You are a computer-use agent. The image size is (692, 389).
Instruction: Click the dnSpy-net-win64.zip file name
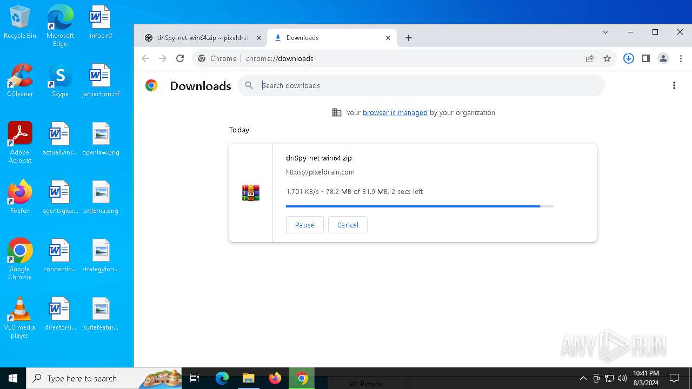coord(319,158)
